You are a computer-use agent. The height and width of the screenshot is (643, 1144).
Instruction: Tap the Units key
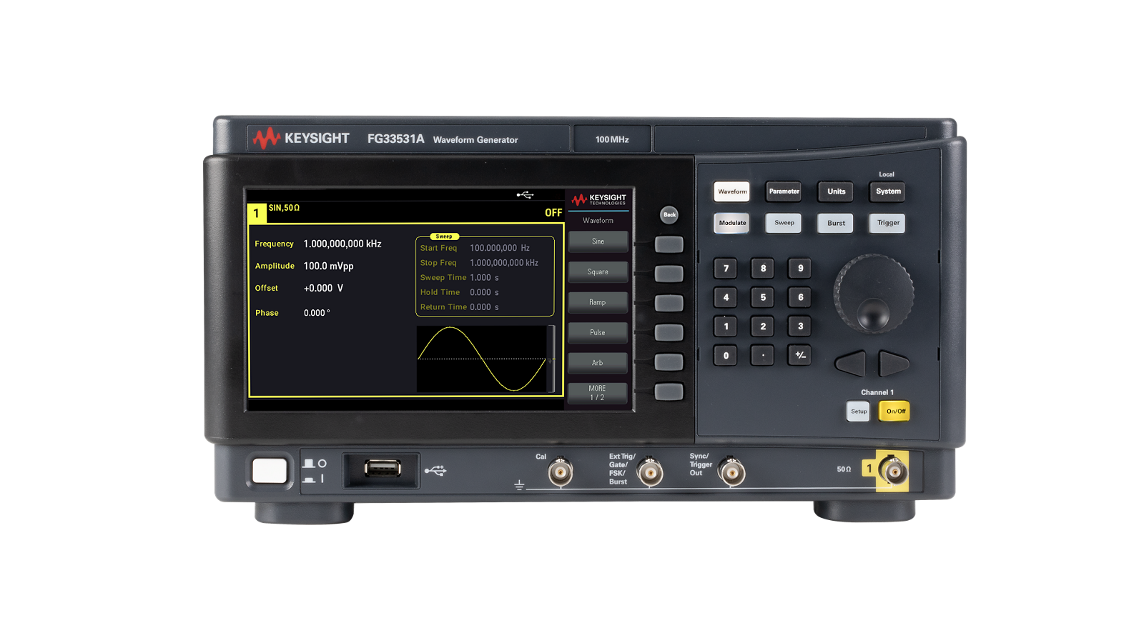pos(836,191)
